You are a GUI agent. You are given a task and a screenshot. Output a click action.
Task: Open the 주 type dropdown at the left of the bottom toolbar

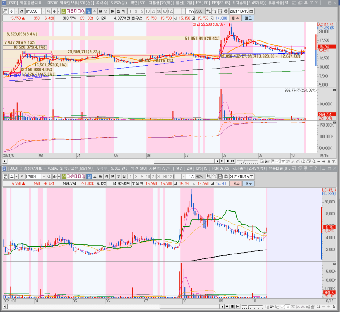click(x=16, y=177)
